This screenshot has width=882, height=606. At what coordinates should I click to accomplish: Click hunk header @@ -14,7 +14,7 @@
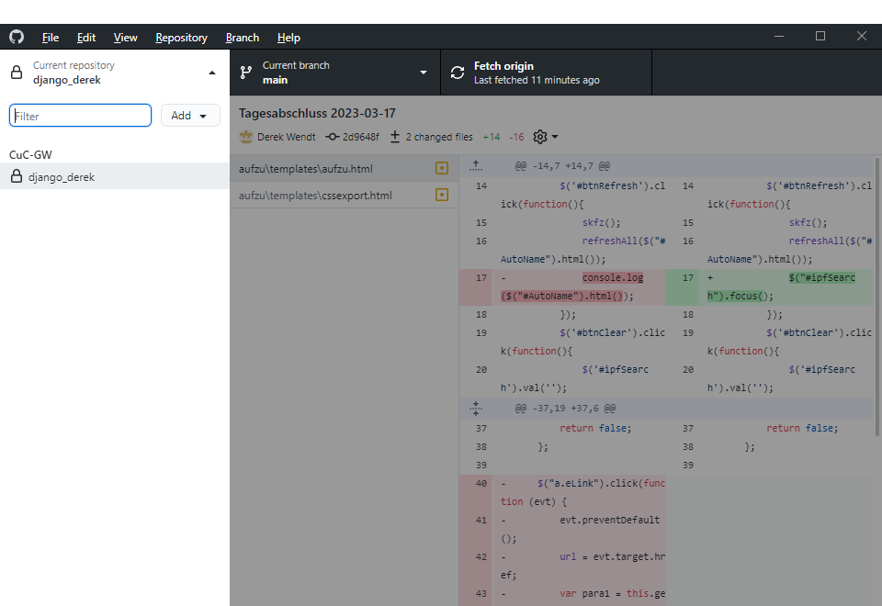562,166
